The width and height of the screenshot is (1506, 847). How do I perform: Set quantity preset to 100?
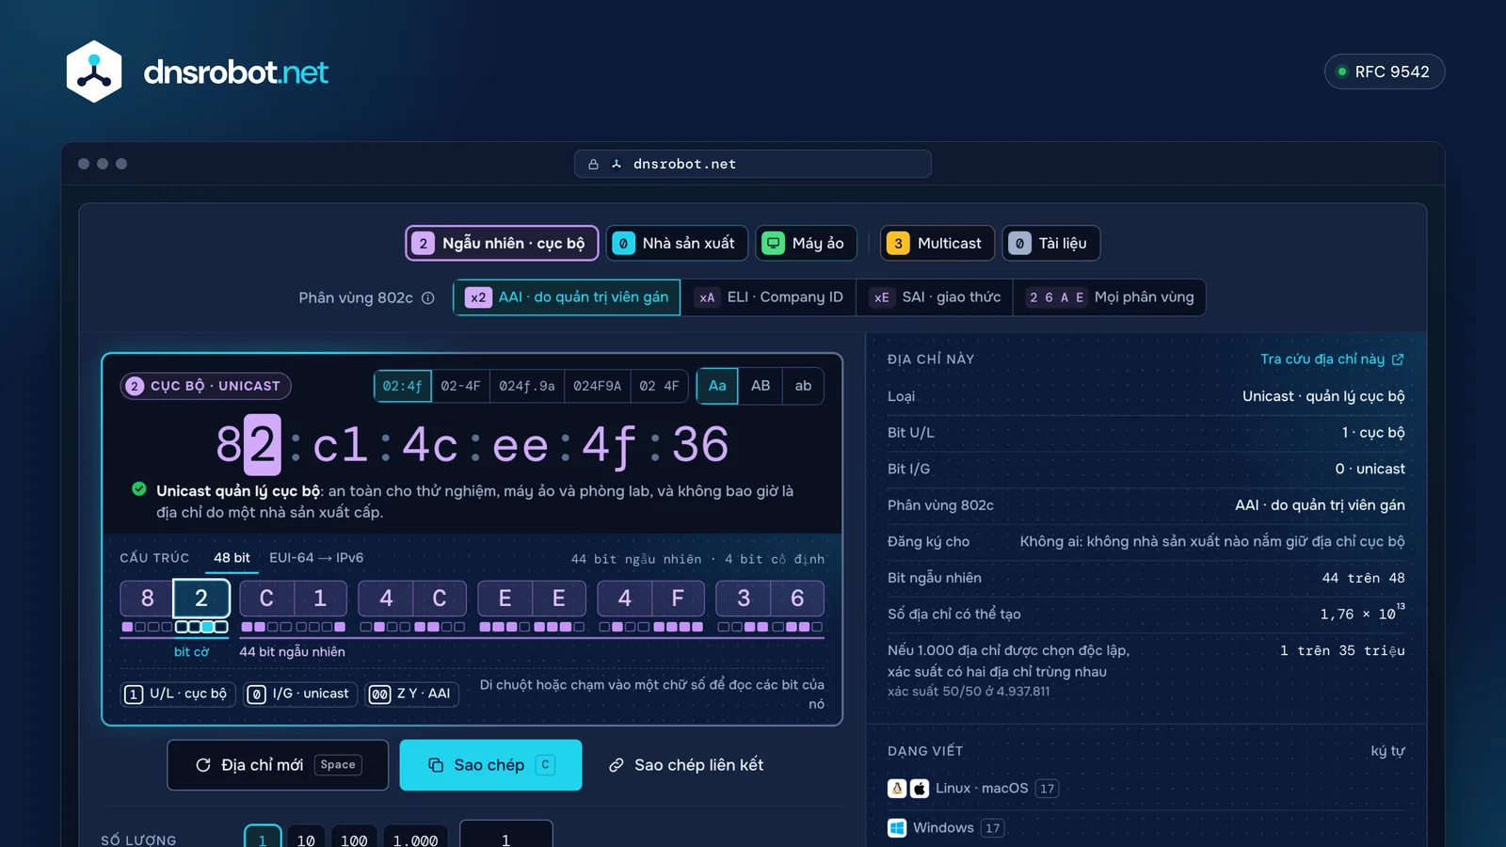(x=354, y=838)
